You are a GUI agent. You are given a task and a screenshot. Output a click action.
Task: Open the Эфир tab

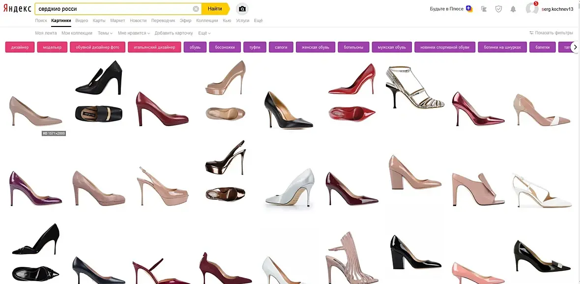click(186, 21)
